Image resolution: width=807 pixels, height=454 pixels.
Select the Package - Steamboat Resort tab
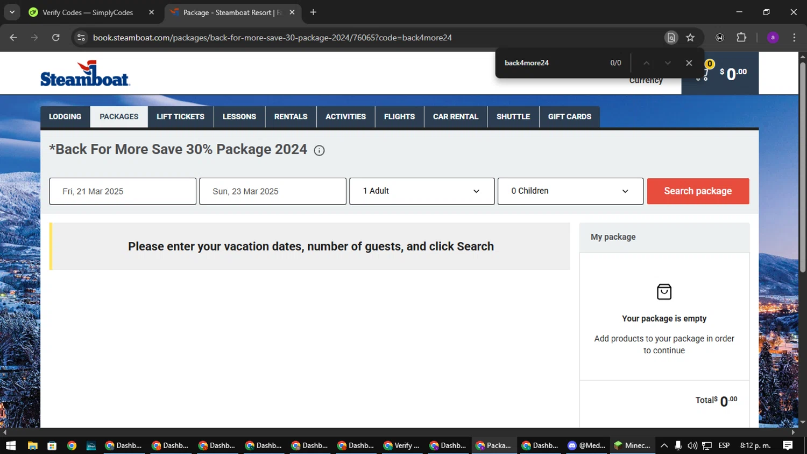point(232,12)
